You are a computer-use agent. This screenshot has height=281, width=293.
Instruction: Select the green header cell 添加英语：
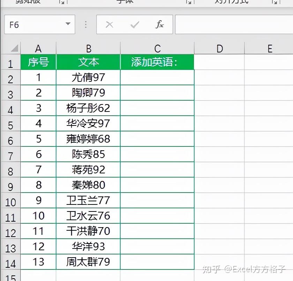[157, 62]
